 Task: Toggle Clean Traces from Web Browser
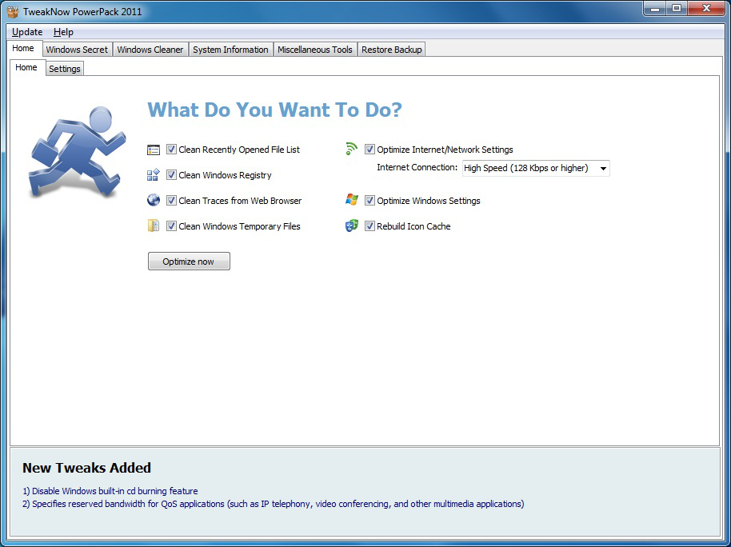[171, 201]
